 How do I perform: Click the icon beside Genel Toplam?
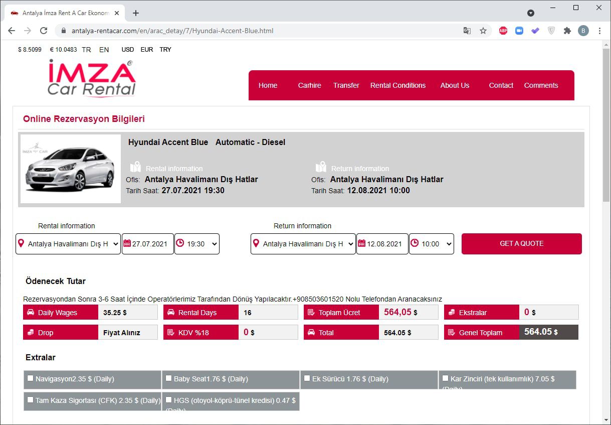point(451,332)
